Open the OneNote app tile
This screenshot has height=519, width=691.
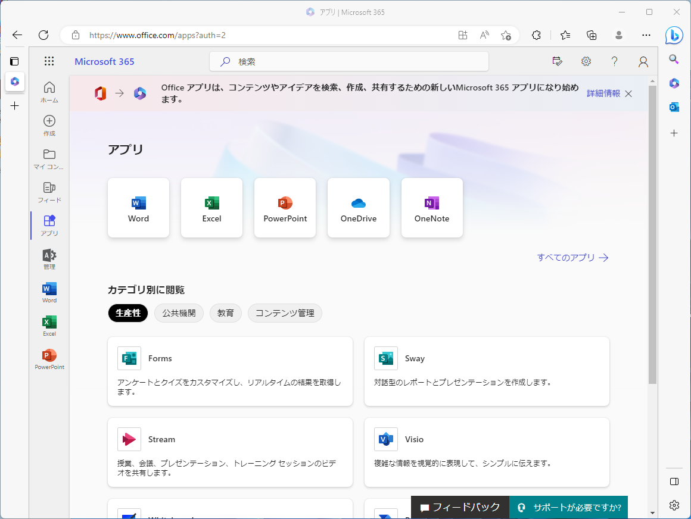[432, 208]
